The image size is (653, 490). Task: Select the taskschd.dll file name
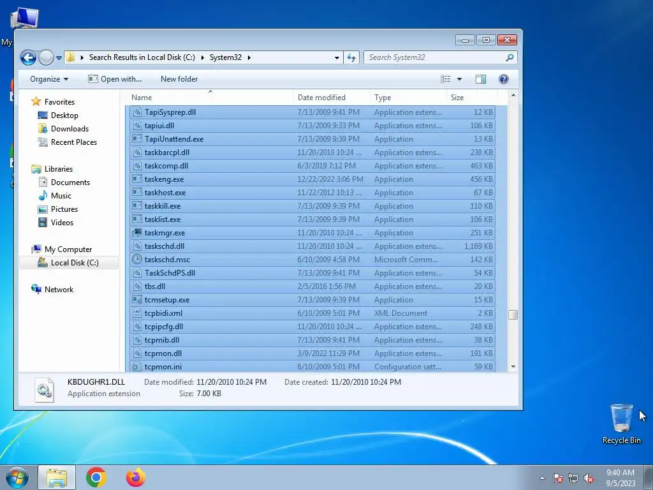coord(165,246)
